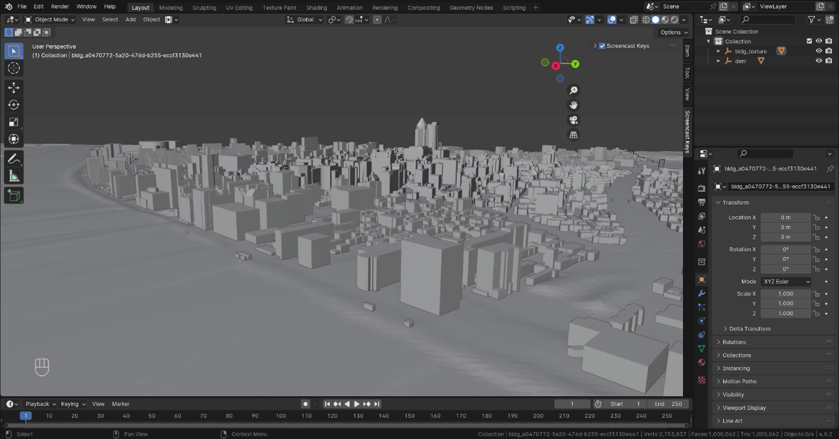Open the Texture properties checker icon
The height and width of the screenshot is (439, 839).
click(x=701, y=380)
